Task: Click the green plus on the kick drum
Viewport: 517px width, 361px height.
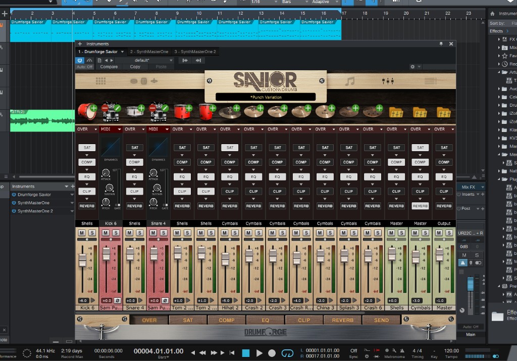Action: click(93, 108)
